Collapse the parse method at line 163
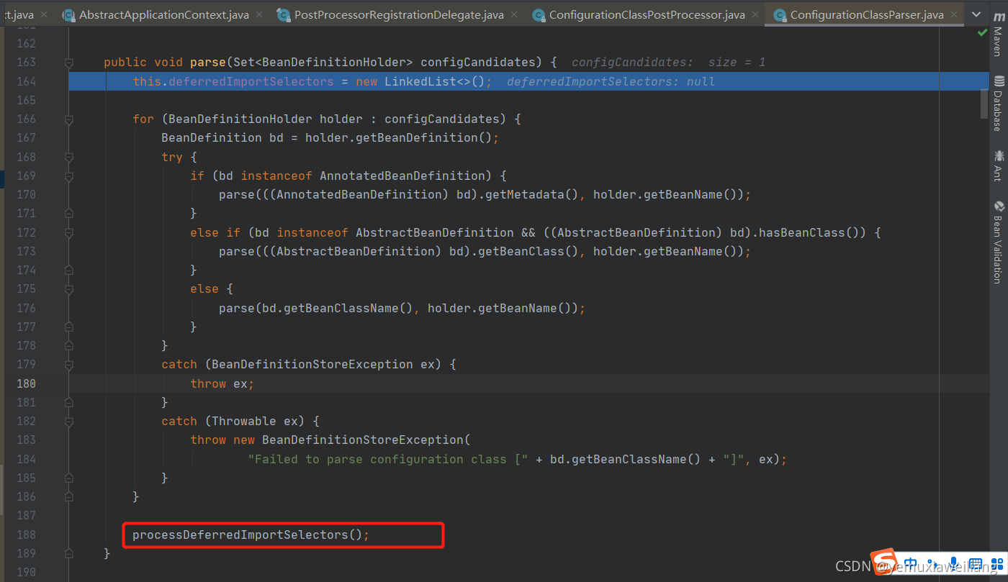Viewport: 1008px width, 582px height. pos(69,63)
